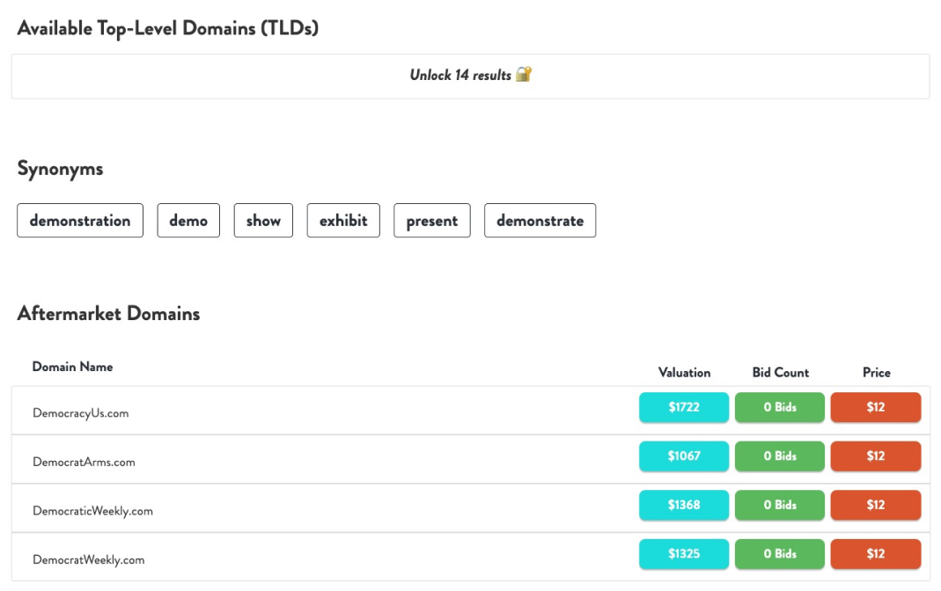This screenshot has width=941, height=591.
Task: Switch to the Aftermarket Domains section
Action: pos(108,313)
